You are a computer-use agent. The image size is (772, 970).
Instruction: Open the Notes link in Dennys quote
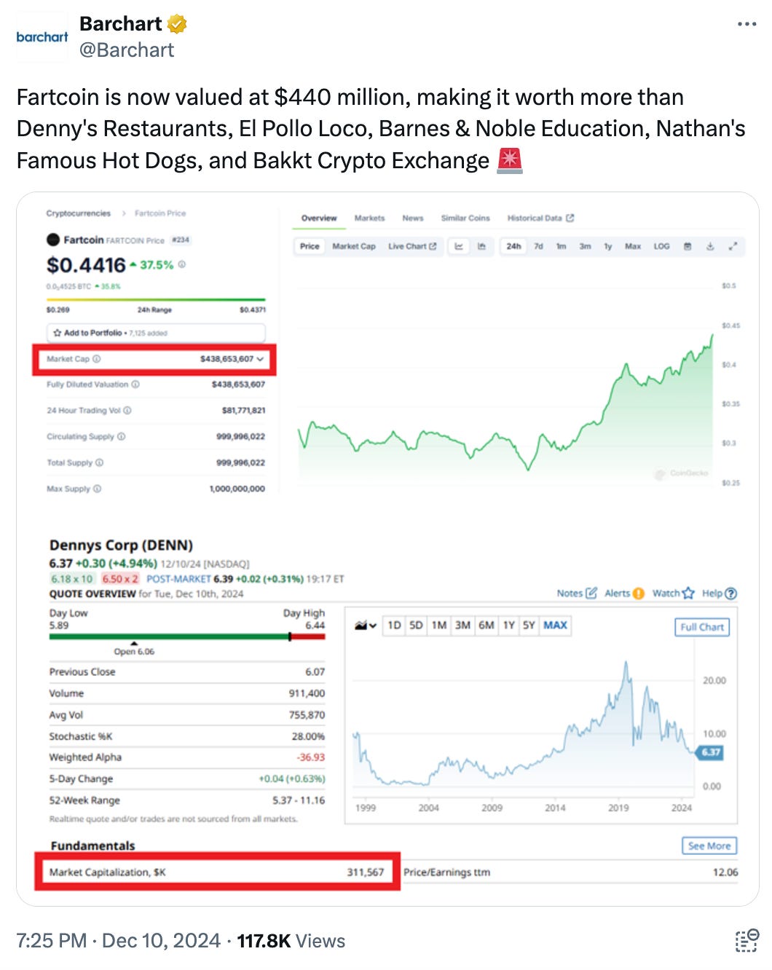pos(577,593)
